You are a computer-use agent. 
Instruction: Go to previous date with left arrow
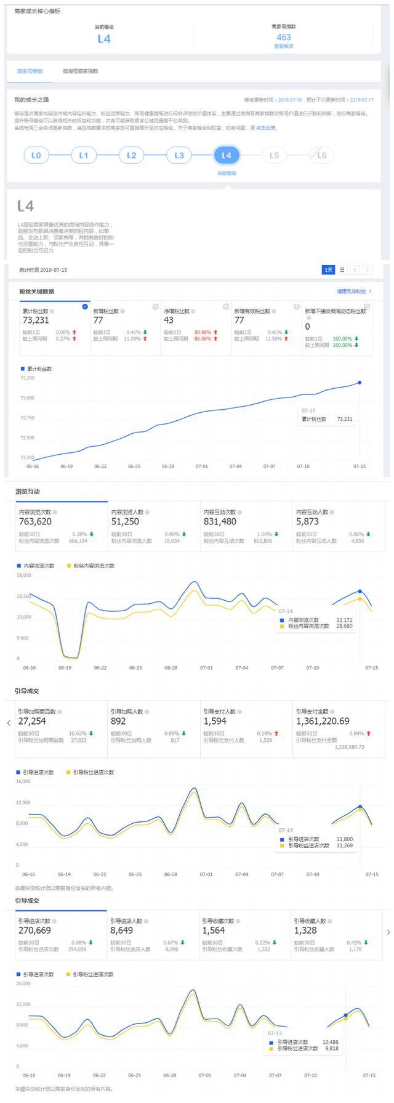click(x=355, y=270)
